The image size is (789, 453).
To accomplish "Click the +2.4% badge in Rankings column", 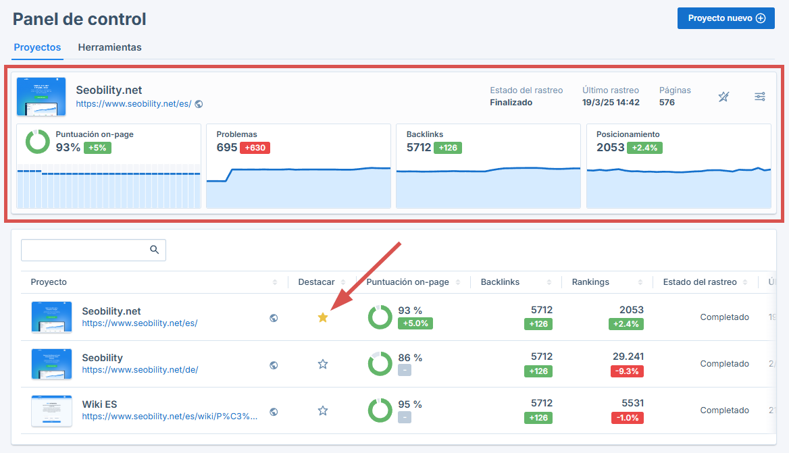I will (626, 324).
